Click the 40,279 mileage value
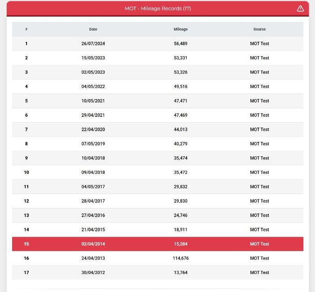The height and width of the screenshot is (292, 315). tap(180, 144)
